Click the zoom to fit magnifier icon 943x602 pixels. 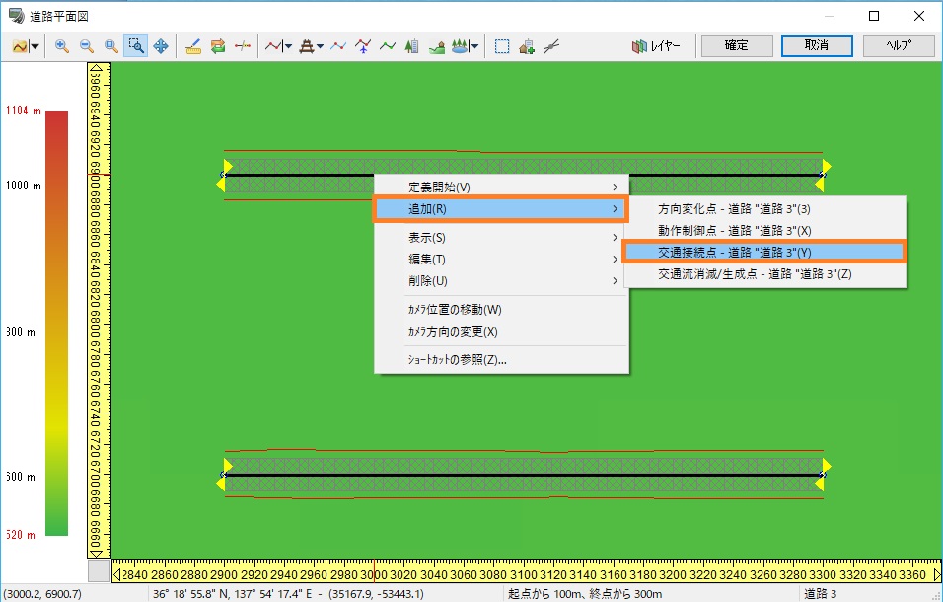(110, 46)
